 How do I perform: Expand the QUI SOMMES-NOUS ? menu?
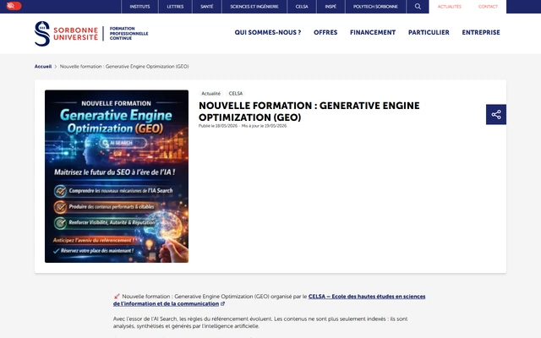268,32
